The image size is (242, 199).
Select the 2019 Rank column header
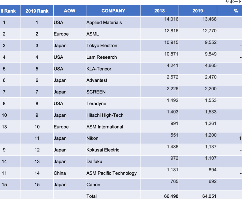click(x=37, y=11)
